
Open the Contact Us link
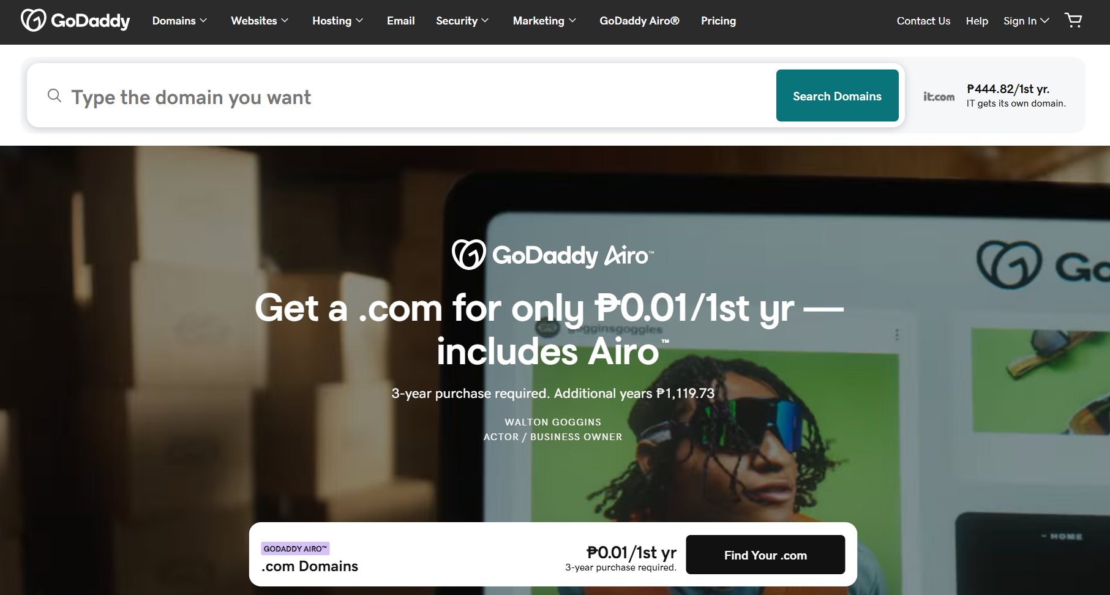tap(923, 21)
